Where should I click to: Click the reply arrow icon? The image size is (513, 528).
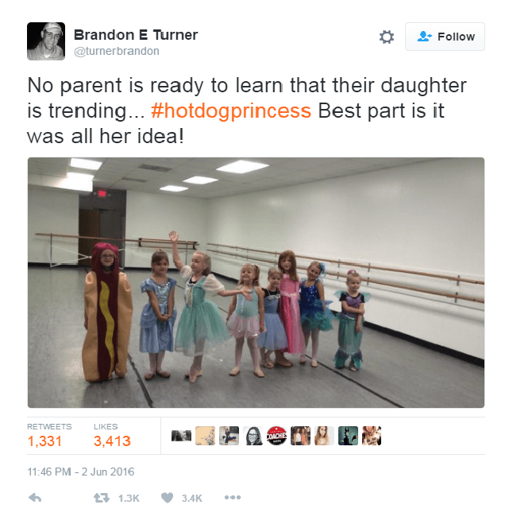[x=35, y=498]
